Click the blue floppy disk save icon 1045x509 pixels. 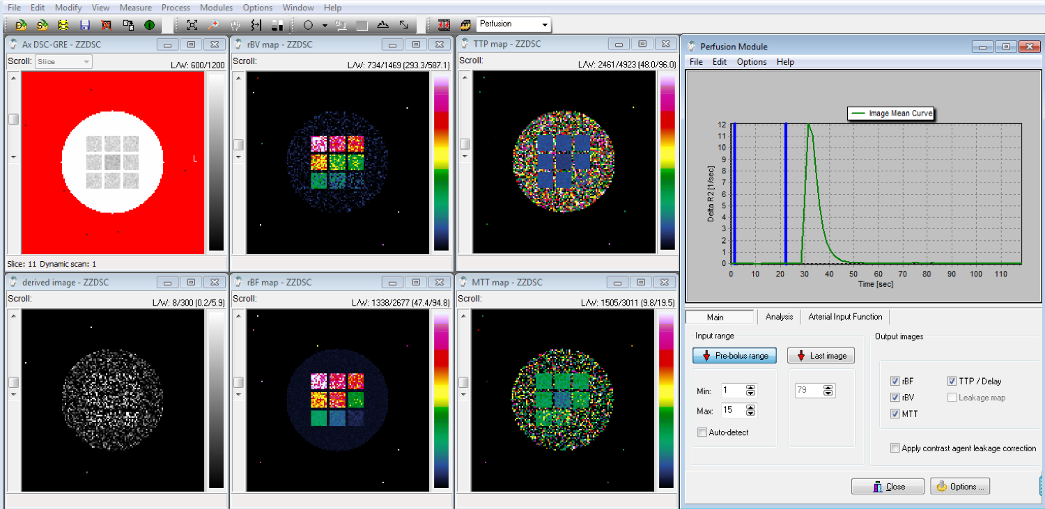tap(85, 25)
